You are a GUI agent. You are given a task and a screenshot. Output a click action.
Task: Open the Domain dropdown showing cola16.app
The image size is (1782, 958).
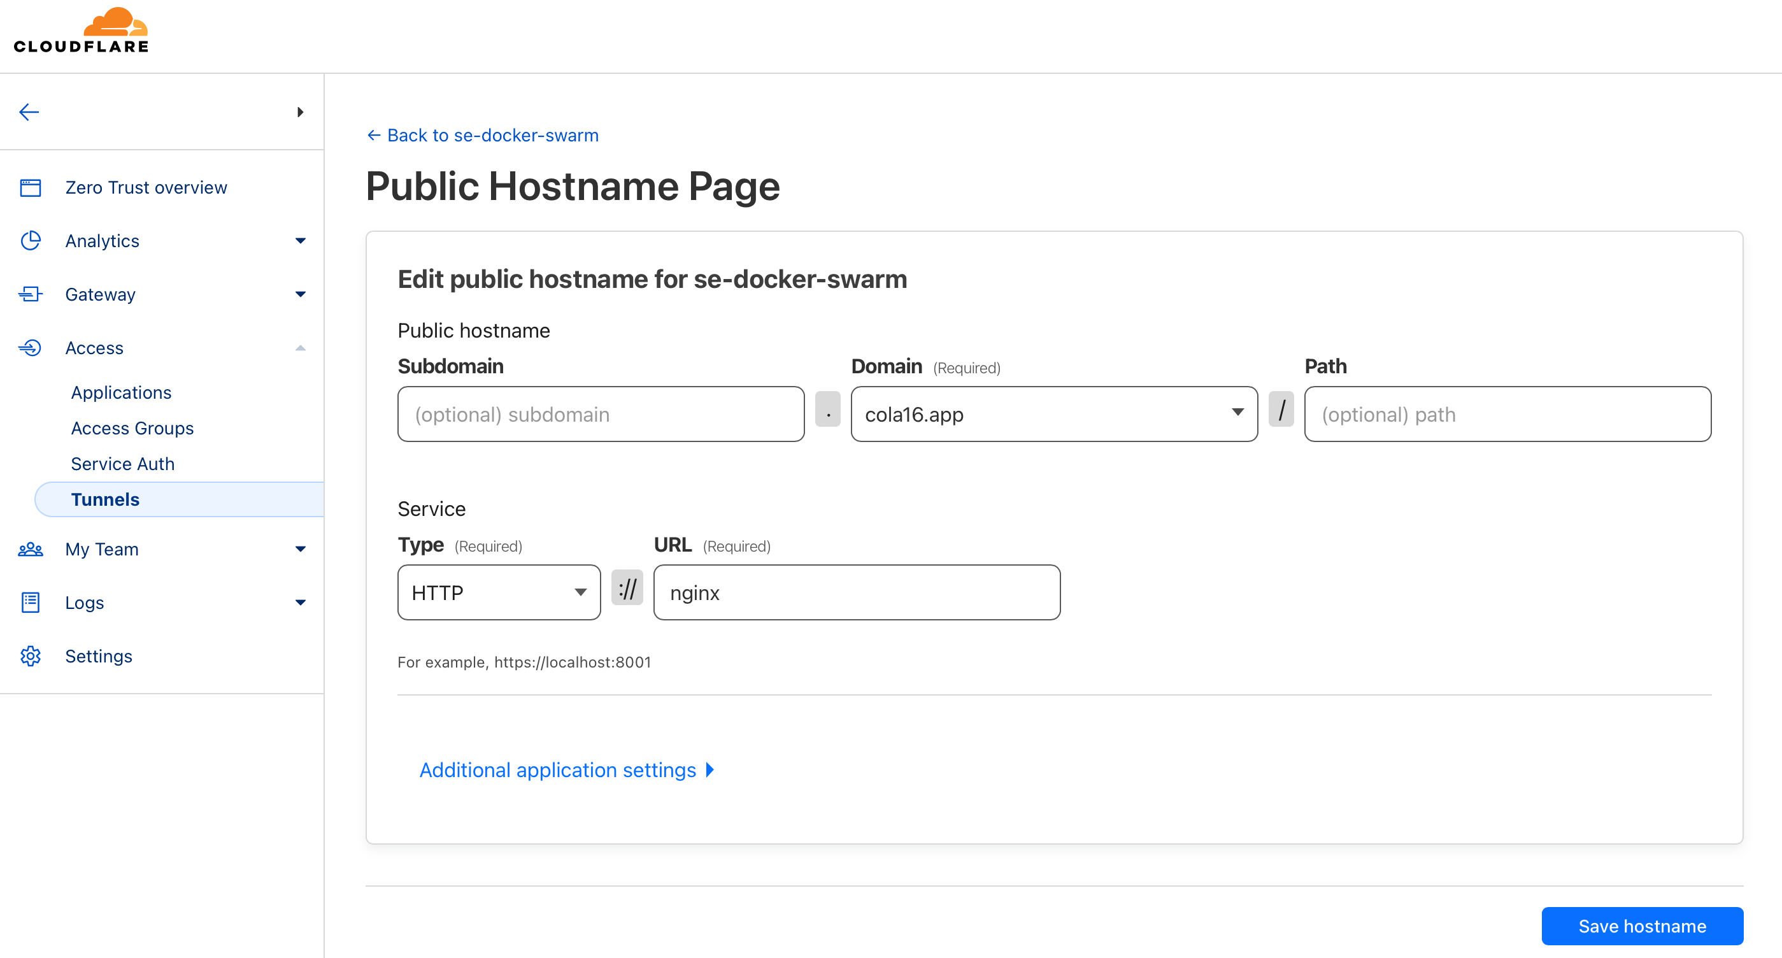[x=1053, y=414]
